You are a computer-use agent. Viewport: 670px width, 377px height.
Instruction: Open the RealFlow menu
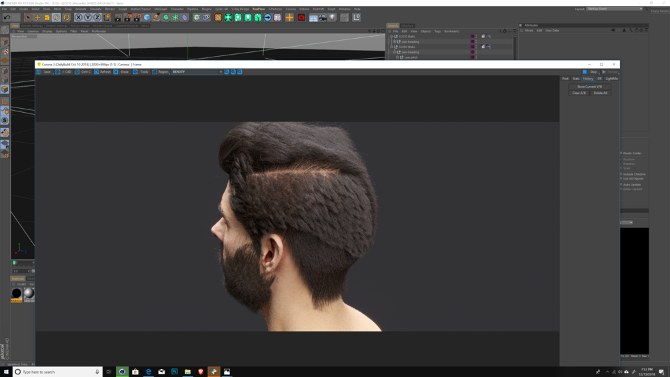259,9
